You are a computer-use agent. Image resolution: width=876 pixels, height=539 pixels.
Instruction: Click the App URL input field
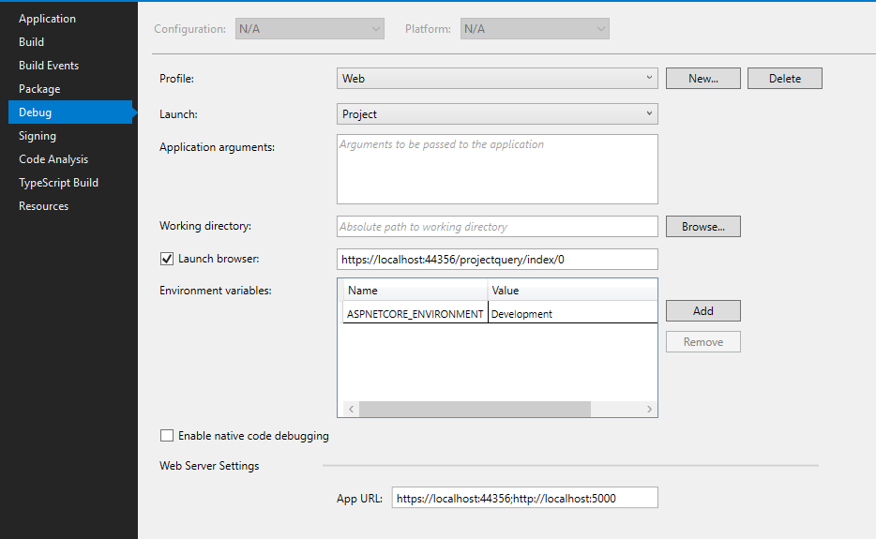[x=524, y=499]
